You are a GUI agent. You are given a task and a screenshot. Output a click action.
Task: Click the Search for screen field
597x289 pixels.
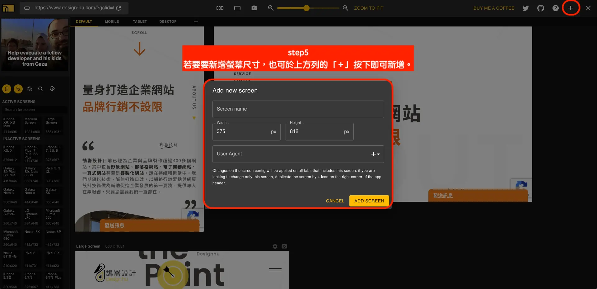(x=34, y=110)
